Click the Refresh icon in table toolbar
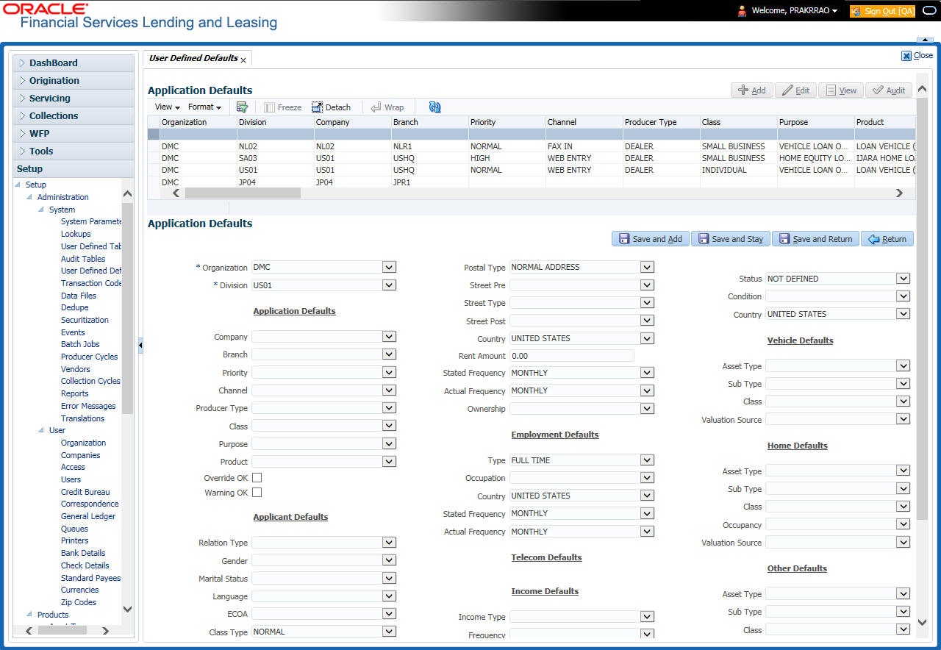Image resolution: width=941 pixels, height=650 pixels. (434, 107)
